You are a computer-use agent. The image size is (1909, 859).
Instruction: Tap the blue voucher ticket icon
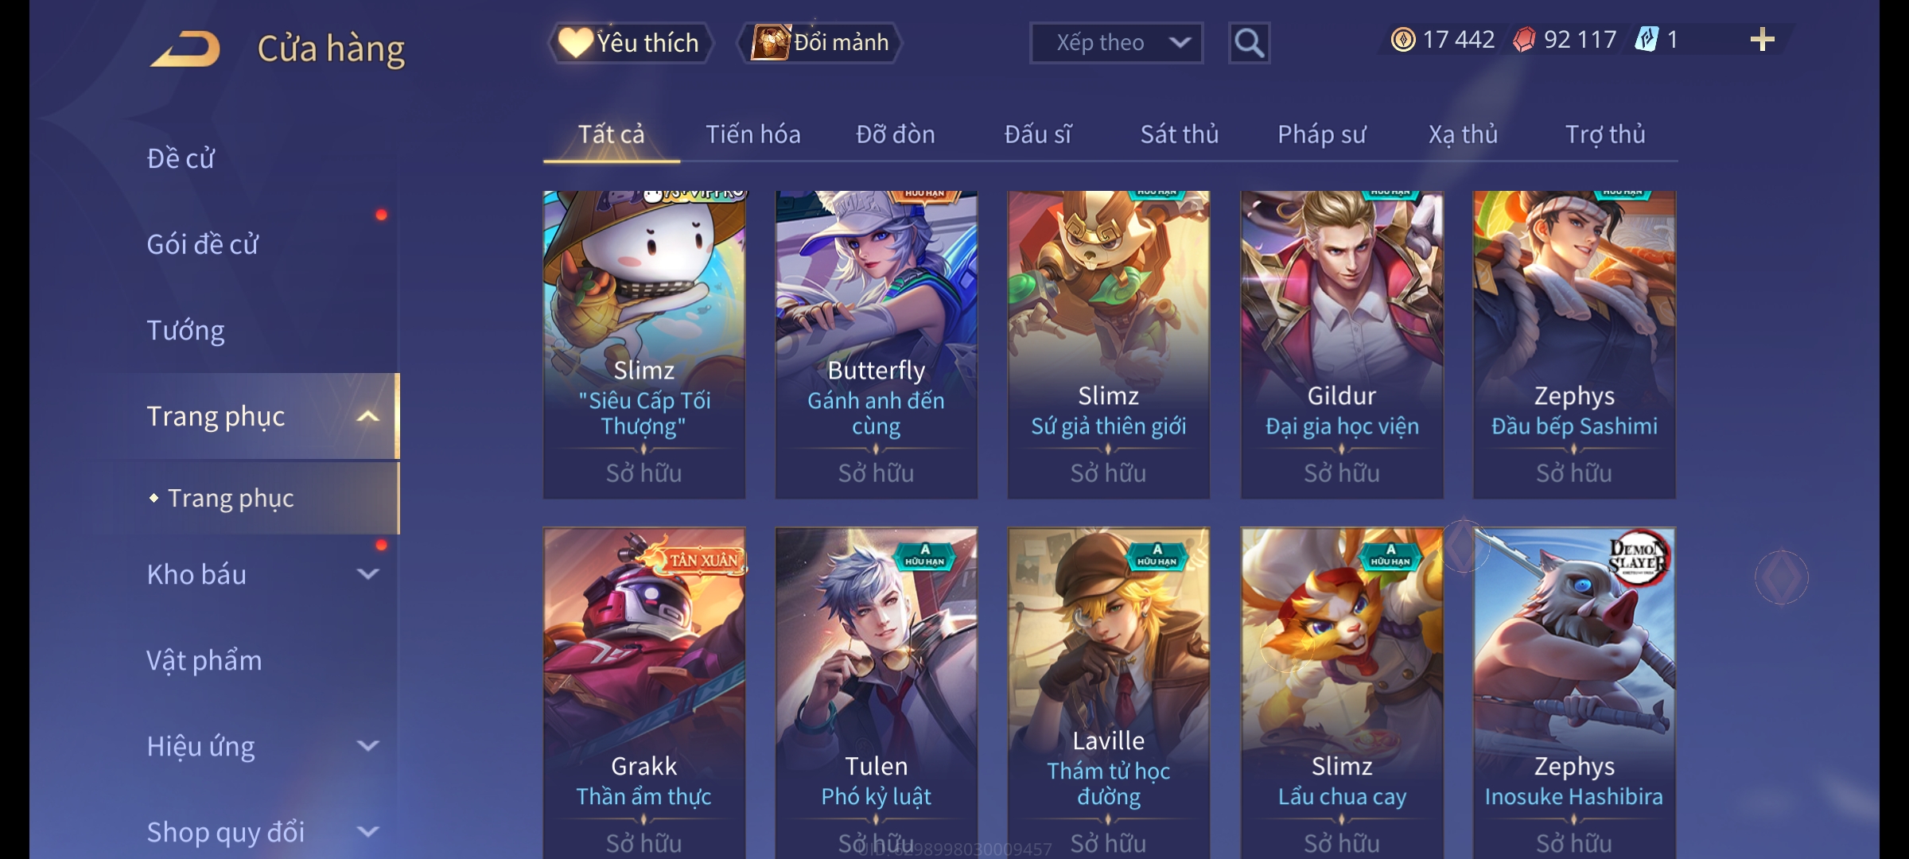pos(1646,40)
